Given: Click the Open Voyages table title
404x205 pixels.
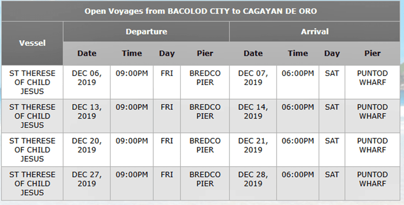Looking at the screenshot, I should click(201, 11).
